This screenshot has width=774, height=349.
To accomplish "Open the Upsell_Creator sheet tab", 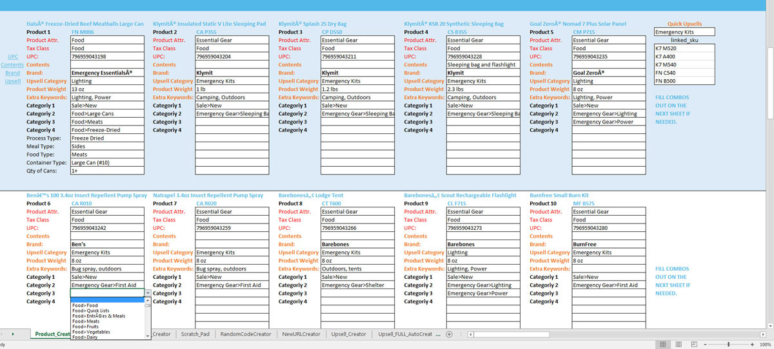I will (x=349, y=334).
